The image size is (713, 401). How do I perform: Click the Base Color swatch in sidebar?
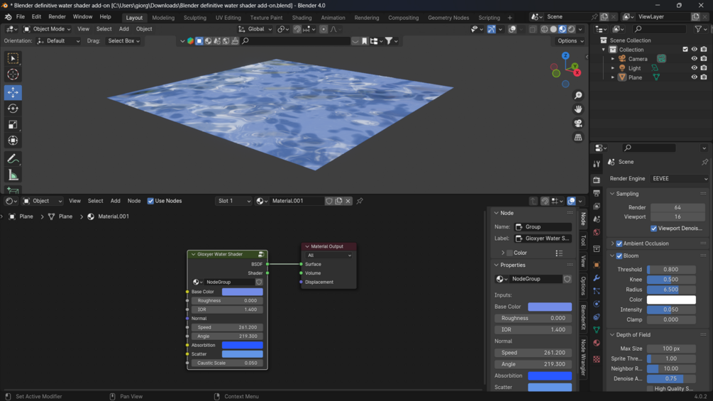(x=550, y=307)
